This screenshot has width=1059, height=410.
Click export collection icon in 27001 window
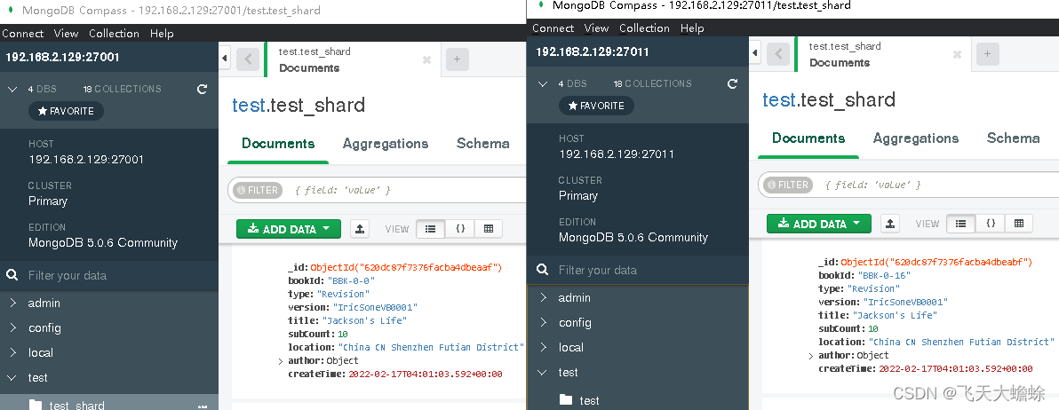point(359,229)
